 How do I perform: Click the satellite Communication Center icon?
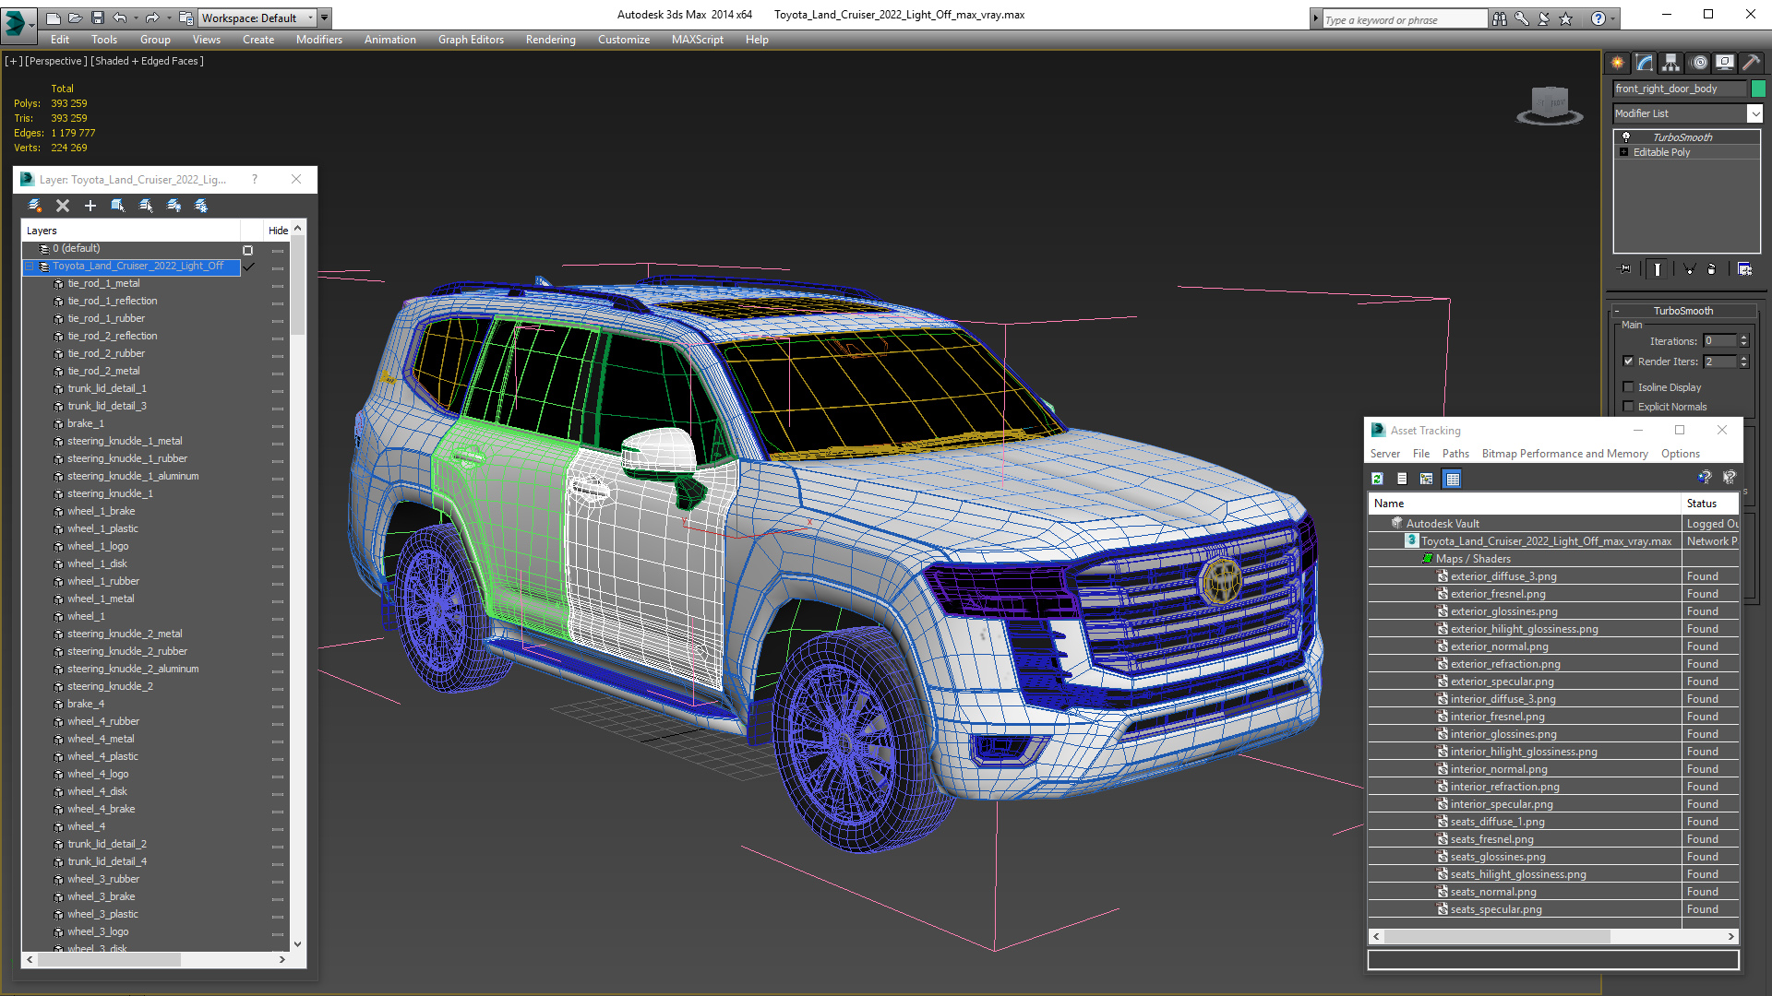1544,18
